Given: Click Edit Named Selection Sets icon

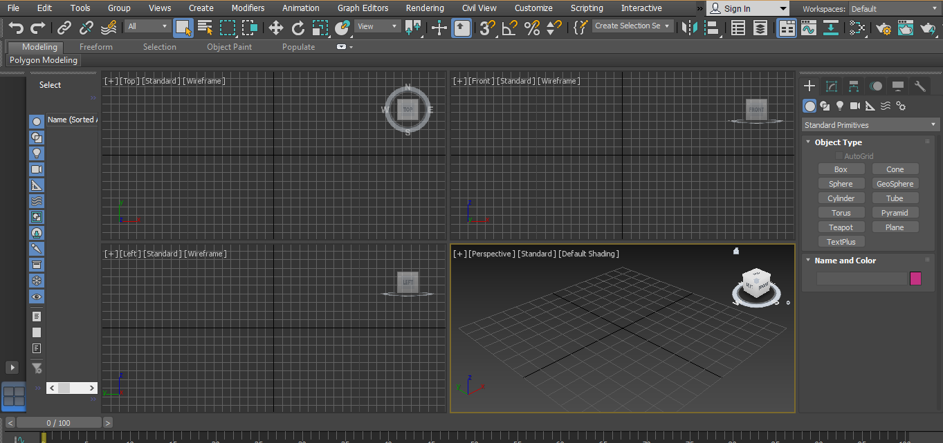Looking at the screenshot, I should click(580, 28).
